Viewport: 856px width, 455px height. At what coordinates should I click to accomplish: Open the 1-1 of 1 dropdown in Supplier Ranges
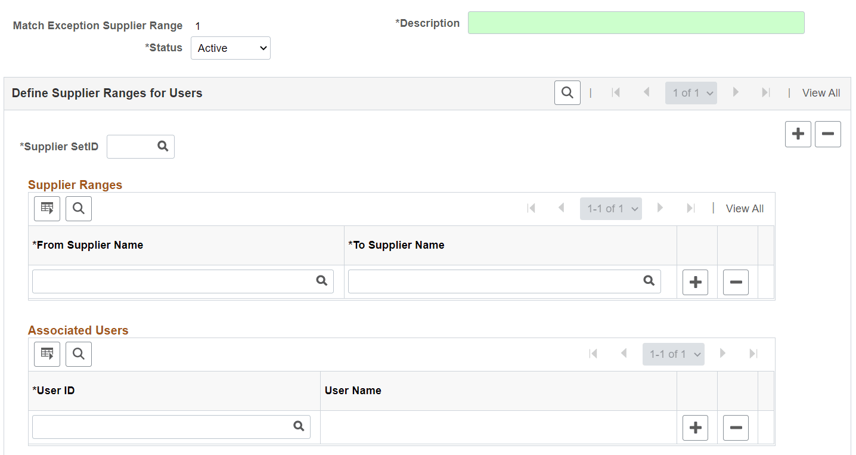point(610,208)
